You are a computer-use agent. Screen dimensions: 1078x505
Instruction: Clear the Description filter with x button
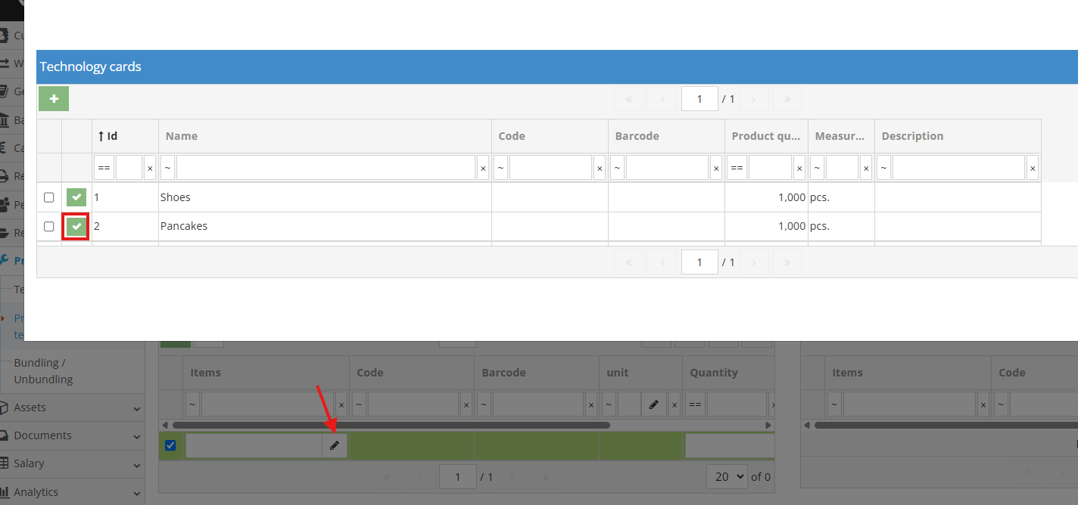tap(1033, 168)
